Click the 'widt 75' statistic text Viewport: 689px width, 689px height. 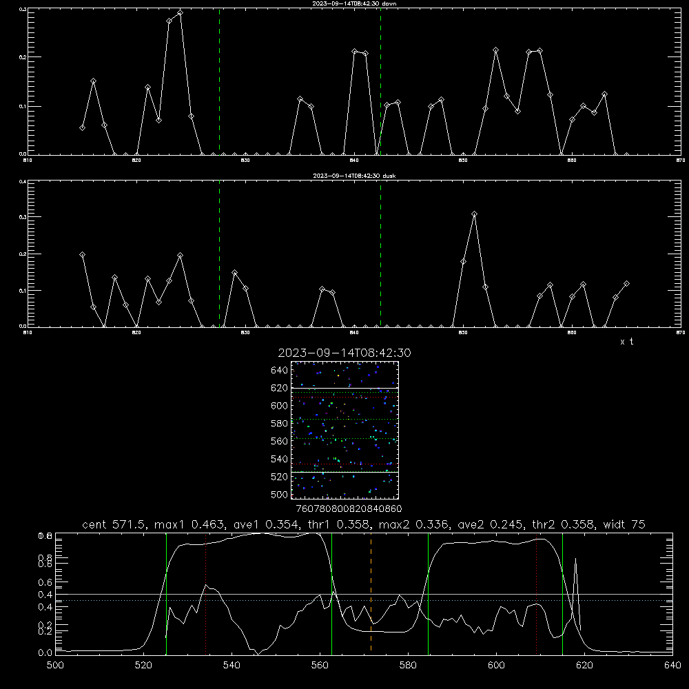tap(624, 524)
